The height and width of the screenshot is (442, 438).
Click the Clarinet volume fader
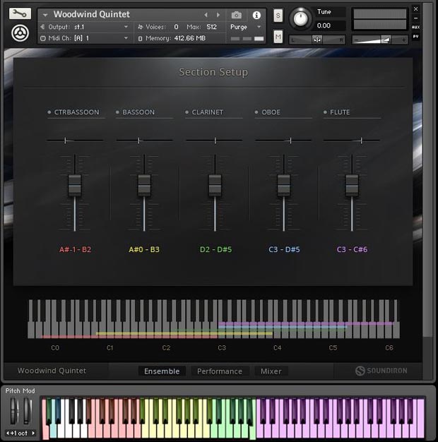[x=215, y=185]
